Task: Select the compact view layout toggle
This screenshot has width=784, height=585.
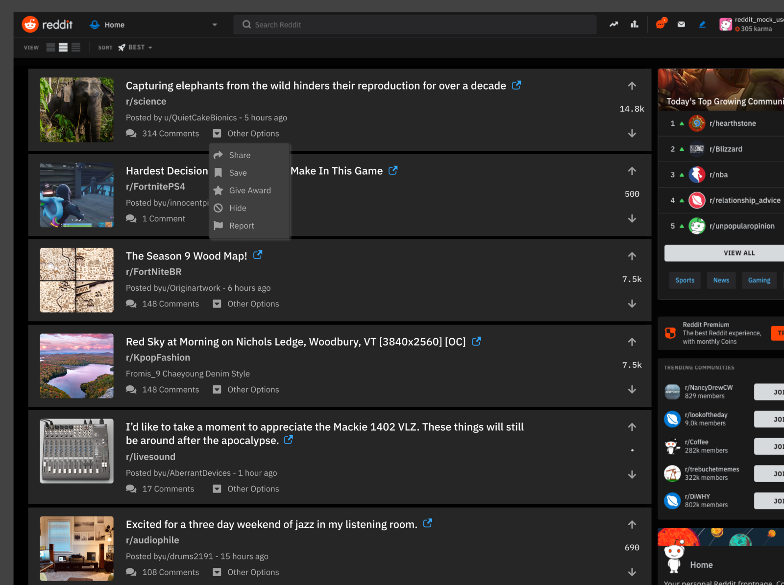Action: [x=75, y=47]
